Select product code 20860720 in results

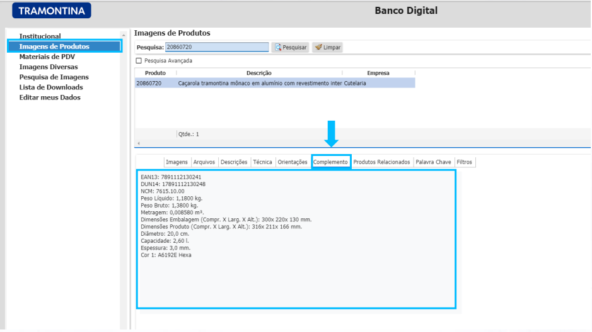click(149, 83)
